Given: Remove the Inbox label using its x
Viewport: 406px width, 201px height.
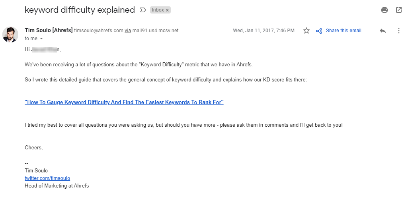Looking at the screenshot, I should click(167, 10).
